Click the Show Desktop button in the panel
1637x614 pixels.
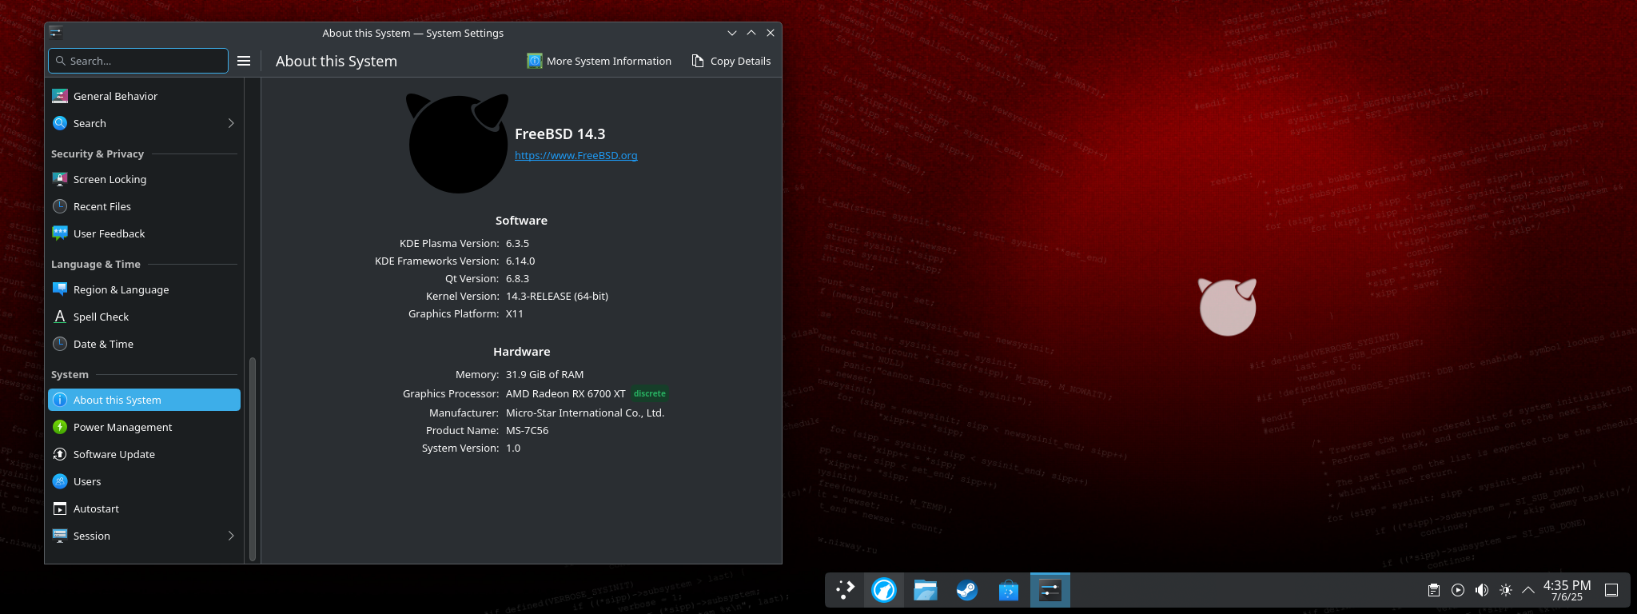(x=1611, y=590)
